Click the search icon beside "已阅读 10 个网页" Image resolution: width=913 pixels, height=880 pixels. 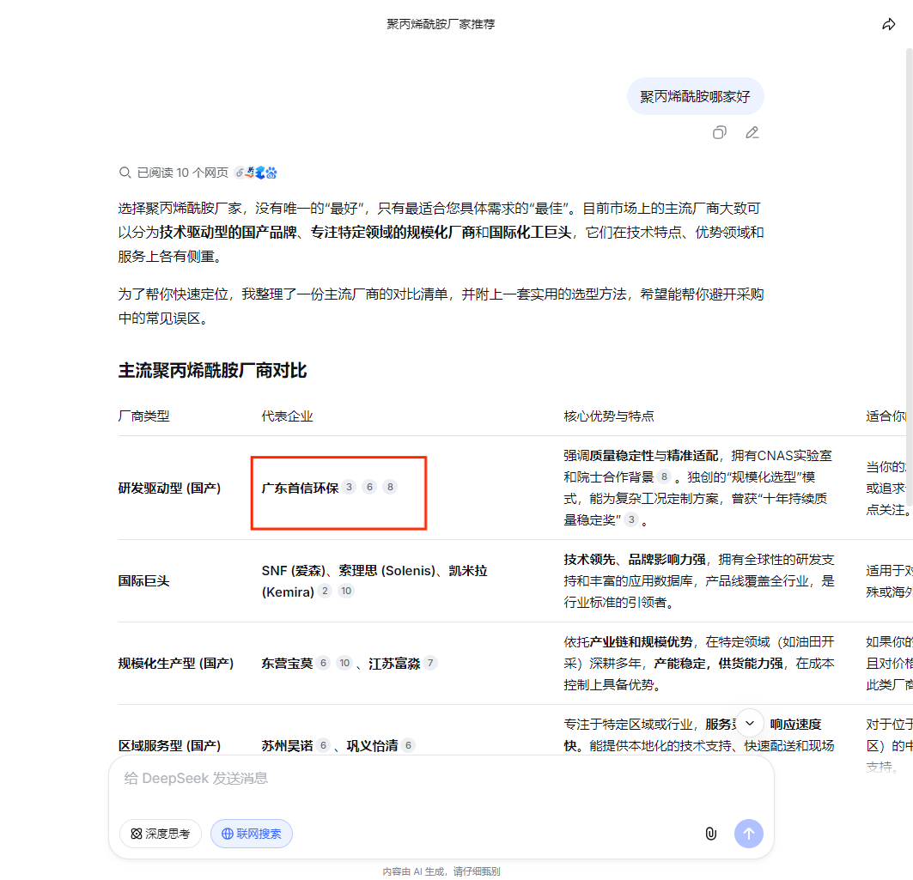[x=125, y=173]
